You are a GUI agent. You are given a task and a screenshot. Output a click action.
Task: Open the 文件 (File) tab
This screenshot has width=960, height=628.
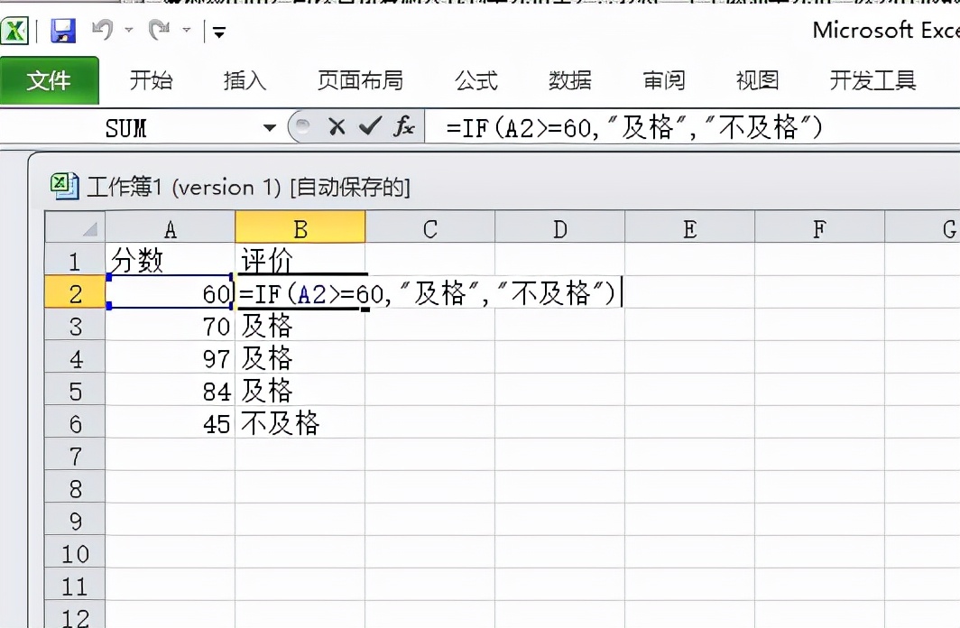point(49,80)
